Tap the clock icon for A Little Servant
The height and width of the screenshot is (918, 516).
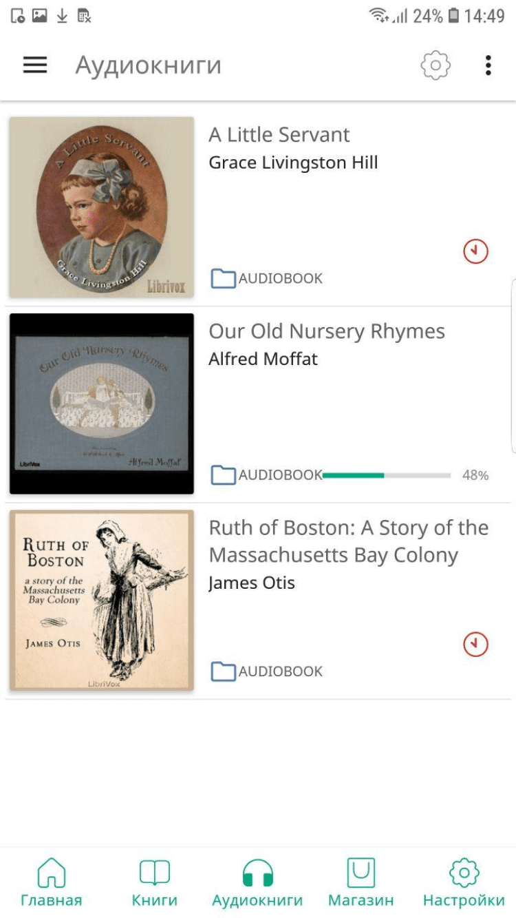coord(475,251)
